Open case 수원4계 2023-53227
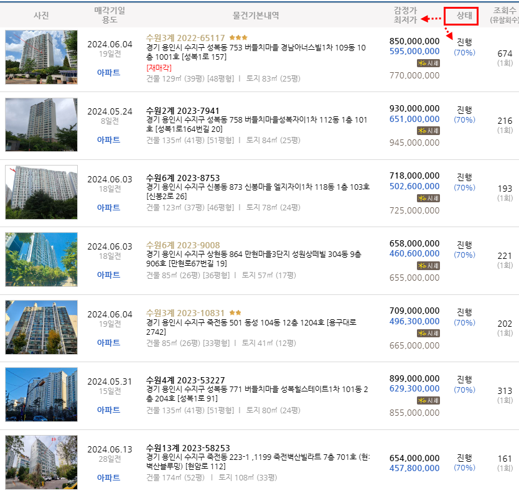 coord(185,380)
